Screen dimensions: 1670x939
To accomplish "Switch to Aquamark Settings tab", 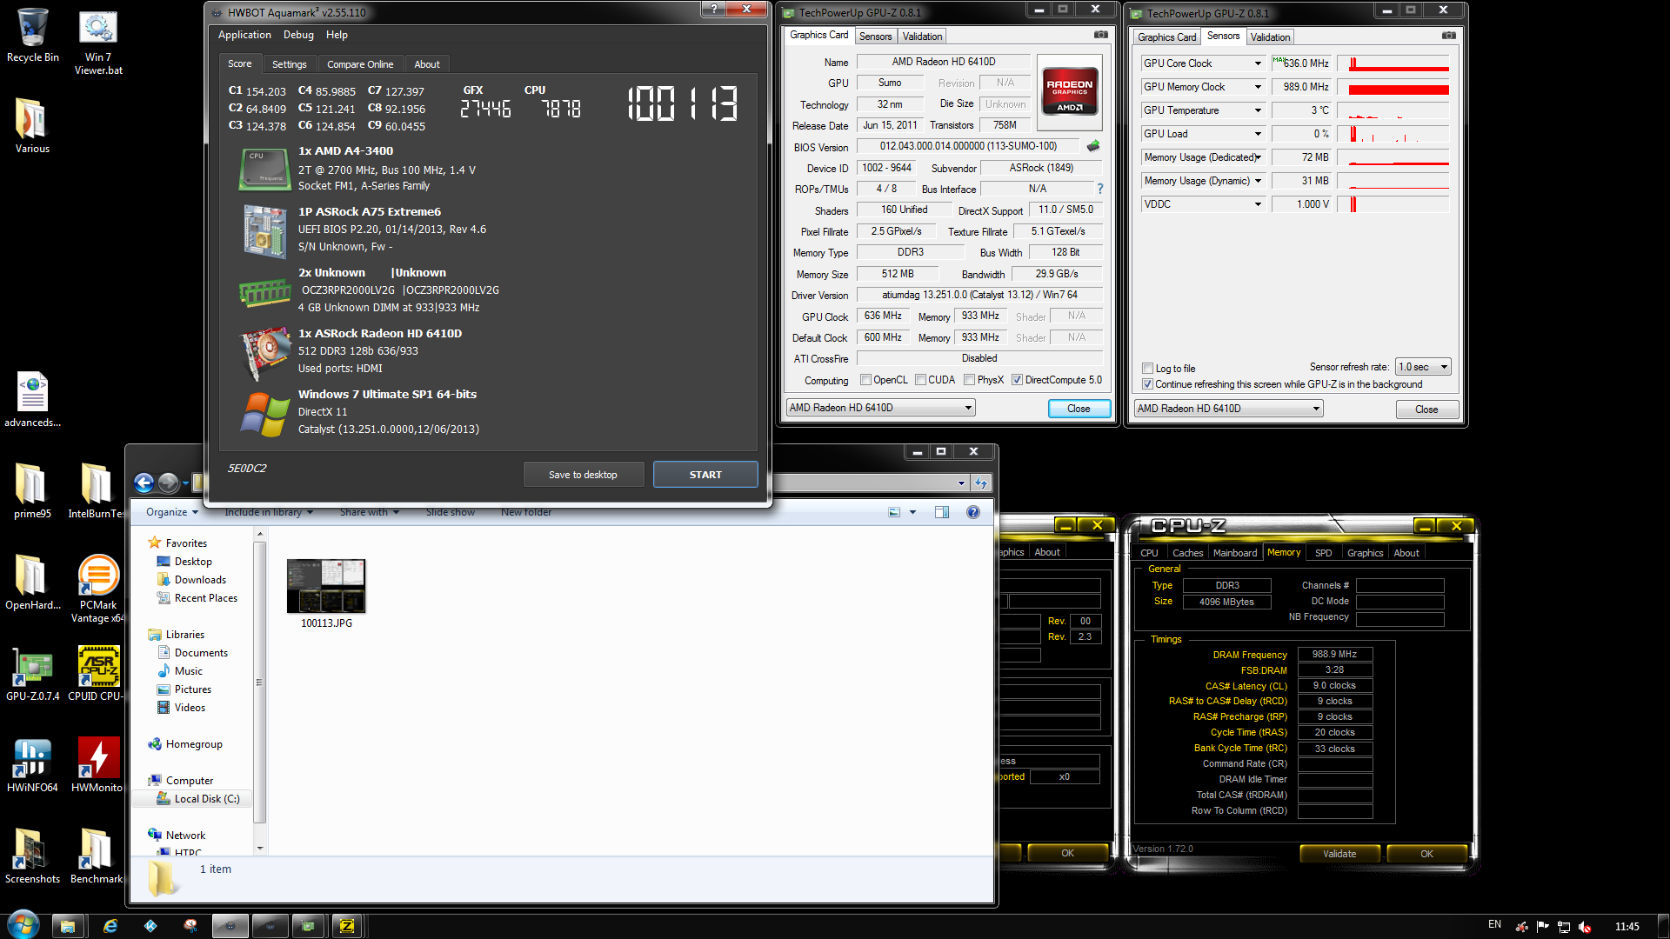I will point(289,64).
